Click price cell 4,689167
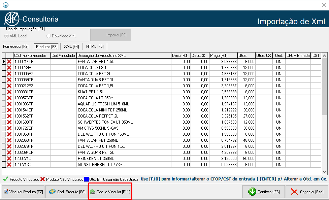 coord(223,74)
